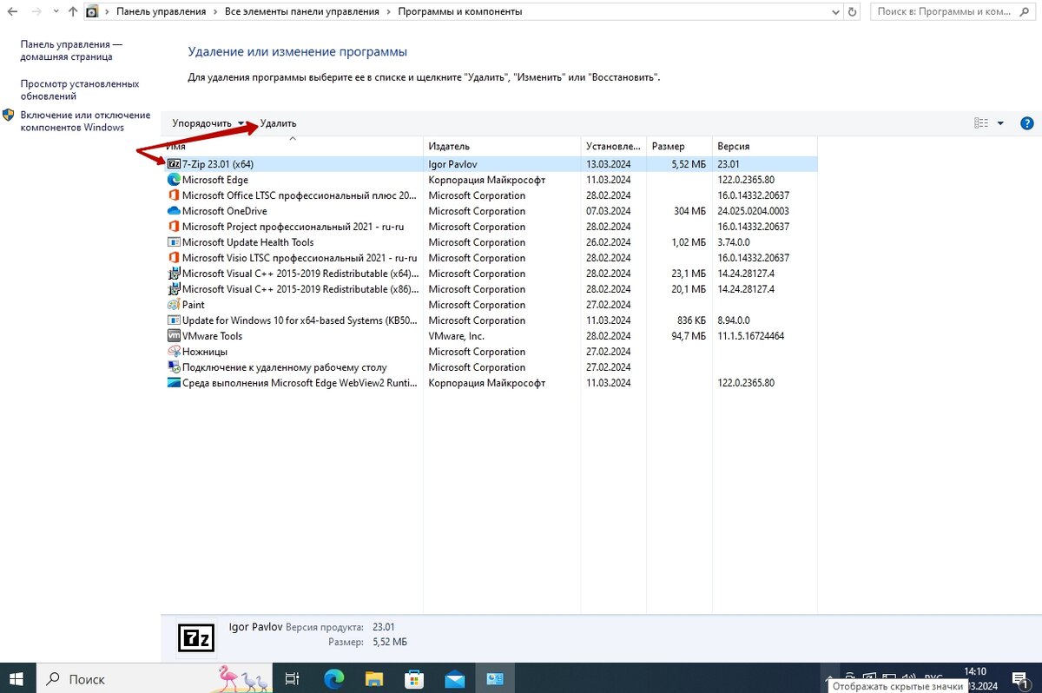Click the Paint program icon
This screenshot has width=1042, height=693.
coord(175,304)
